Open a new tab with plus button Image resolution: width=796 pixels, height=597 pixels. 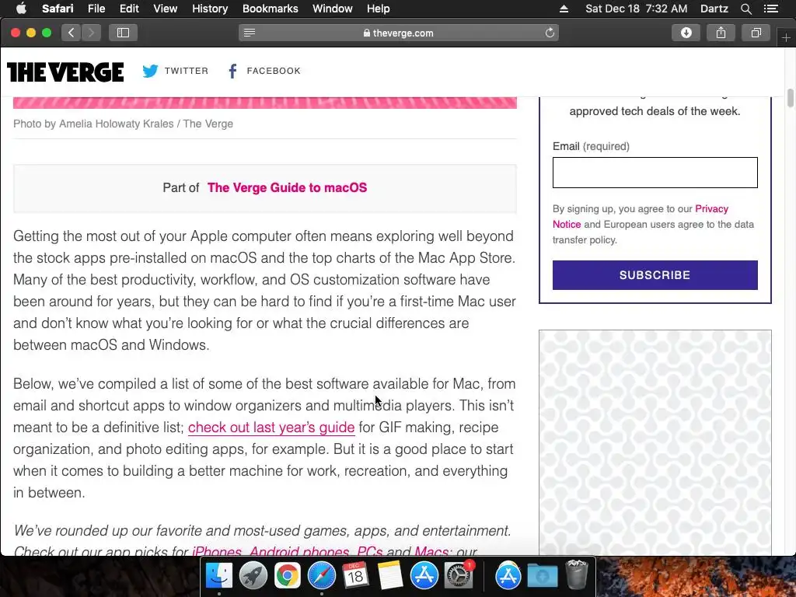pos(786,38)
